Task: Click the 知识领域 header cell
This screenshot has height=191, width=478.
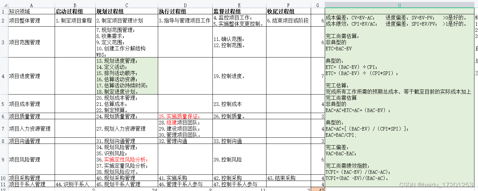Action: [31, 11]
